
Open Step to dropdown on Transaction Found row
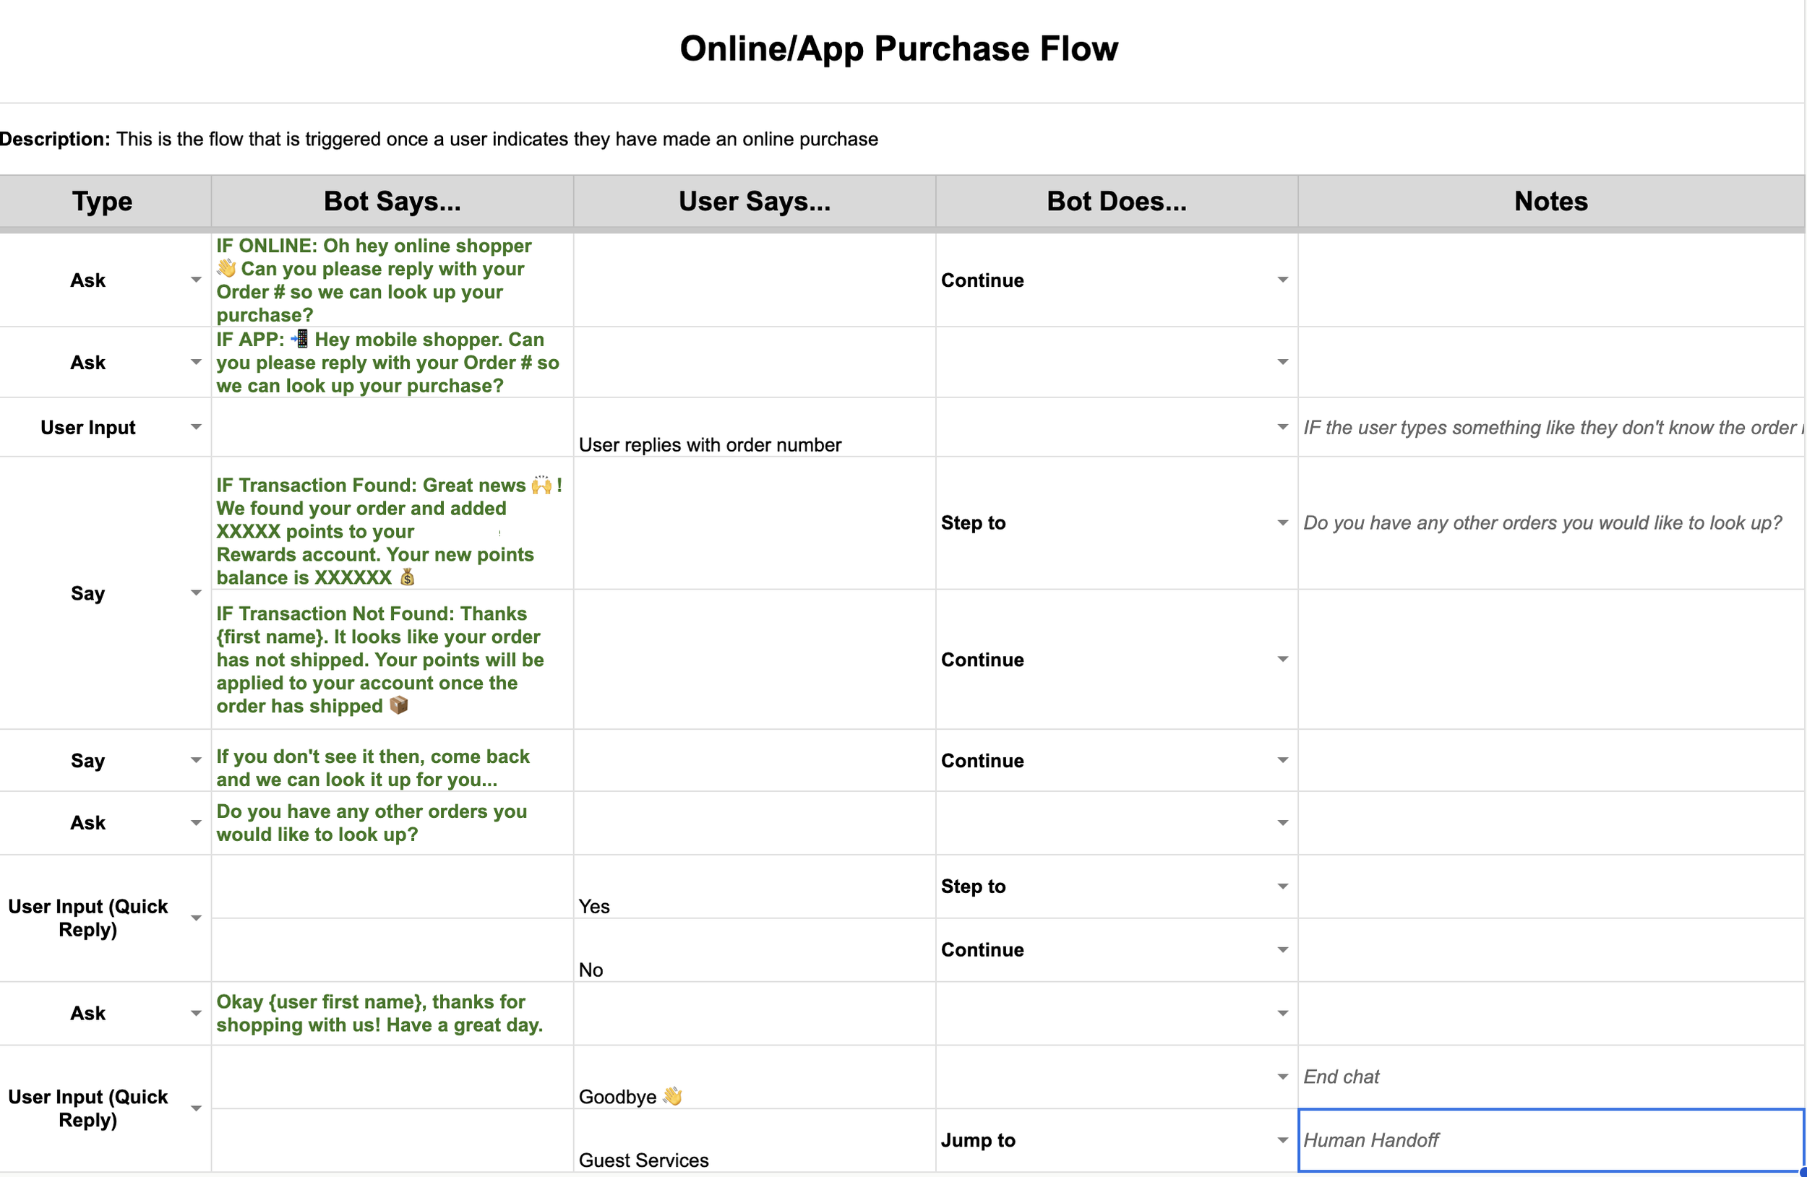point(1282,523)
